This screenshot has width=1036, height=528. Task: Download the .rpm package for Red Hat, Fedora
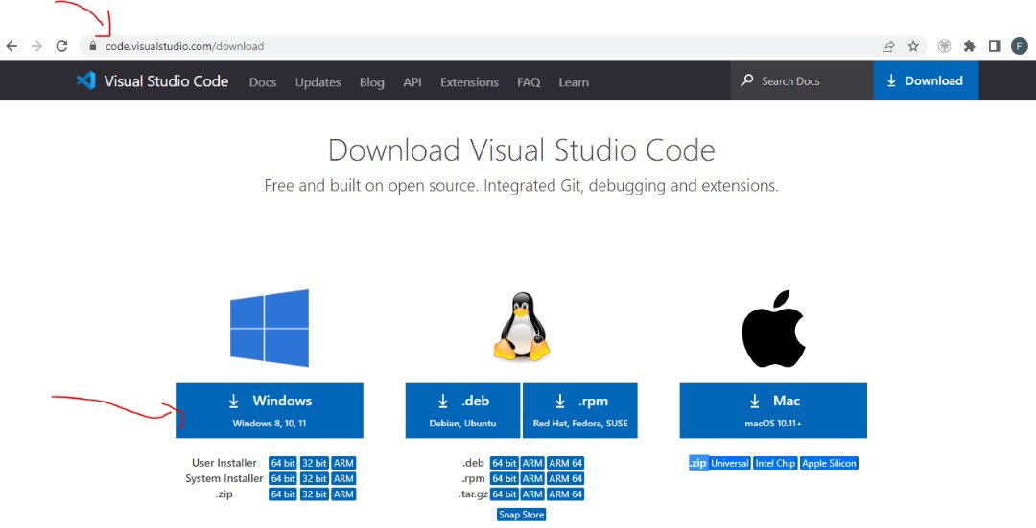click(580, 410)
